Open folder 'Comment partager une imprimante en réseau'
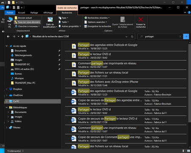191x153 pixels. pos(126,65)
